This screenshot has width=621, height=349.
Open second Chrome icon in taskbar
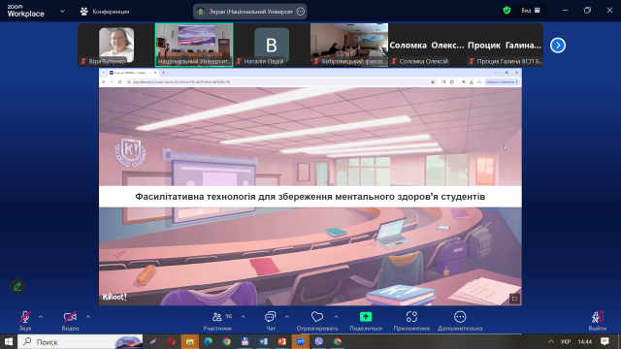point(338,341)
